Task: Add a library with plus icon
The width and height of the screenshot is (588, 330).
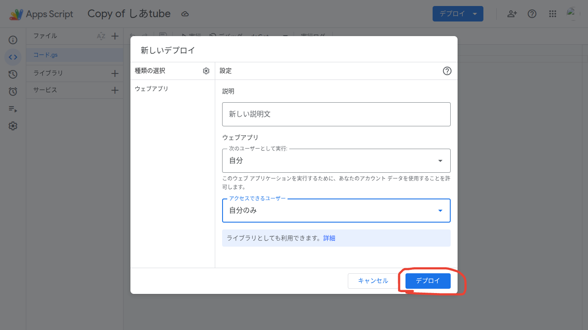Action: tap(115, 73)
